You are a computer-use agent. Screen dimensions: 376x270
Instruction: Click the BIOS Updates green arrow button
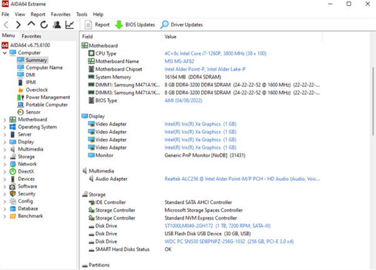(x=134, y=24)
